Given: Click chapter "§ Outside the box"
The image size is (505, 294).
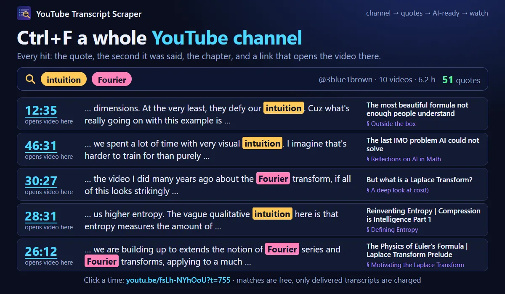Looking at the screenshot, I should (391, 124).
